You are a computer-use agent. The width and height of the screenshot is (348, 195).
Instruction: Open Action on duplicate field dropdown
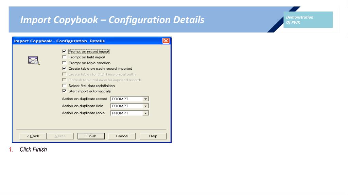(x=145, y=106)
